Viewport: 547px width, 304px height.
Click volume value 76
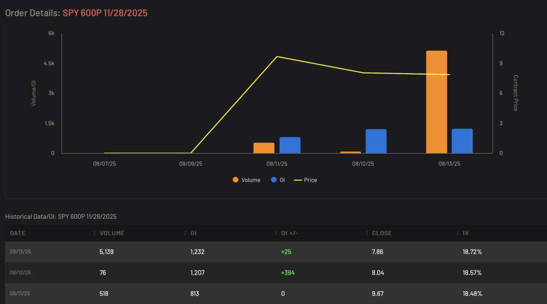pyautogui.click(x=103, y=273)
